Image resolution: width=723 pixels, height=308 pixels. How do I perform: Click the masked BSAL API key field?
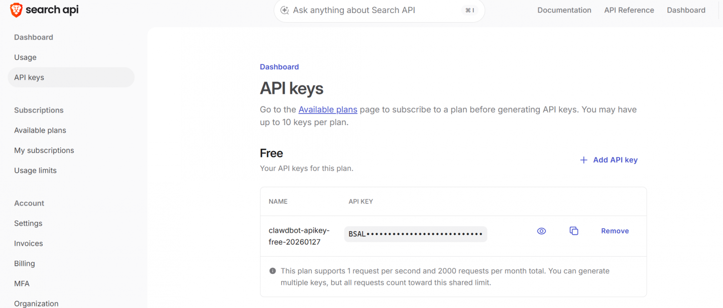pyautogui.click(x=415, y=234)
